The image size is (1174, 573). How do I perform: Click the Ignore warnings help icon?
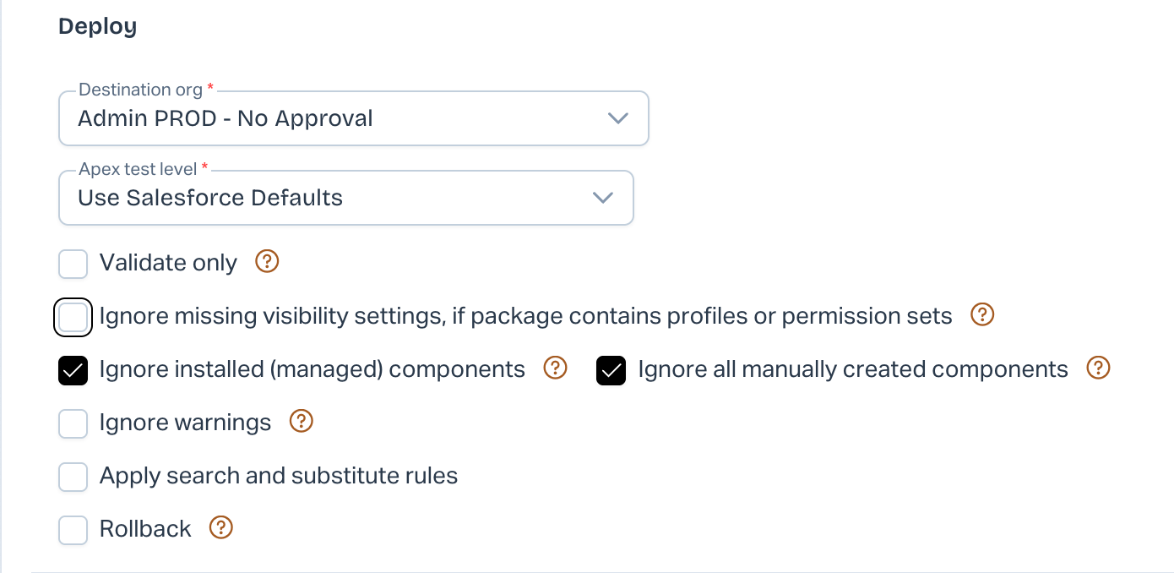pyautogui.click(x=302, y=422)
